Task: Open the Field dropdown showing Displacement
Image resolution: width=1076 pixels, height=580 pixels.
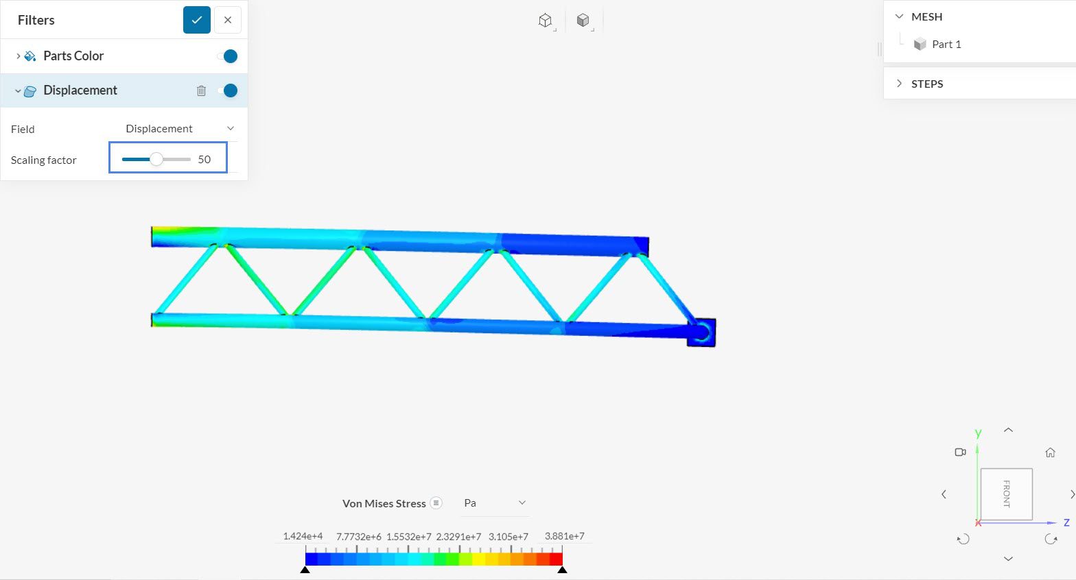Action: tap(180, 129)
